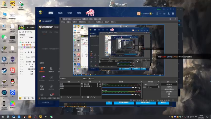This screenshot has height=119, width=211.
Task: Open the search icon in the voice chat window
Action: click(31, 32)
